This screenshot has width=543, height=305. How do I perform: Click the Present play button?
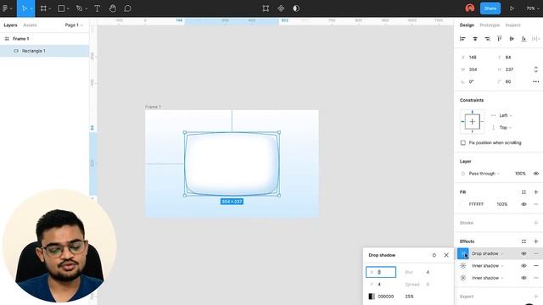pos(512,8)
